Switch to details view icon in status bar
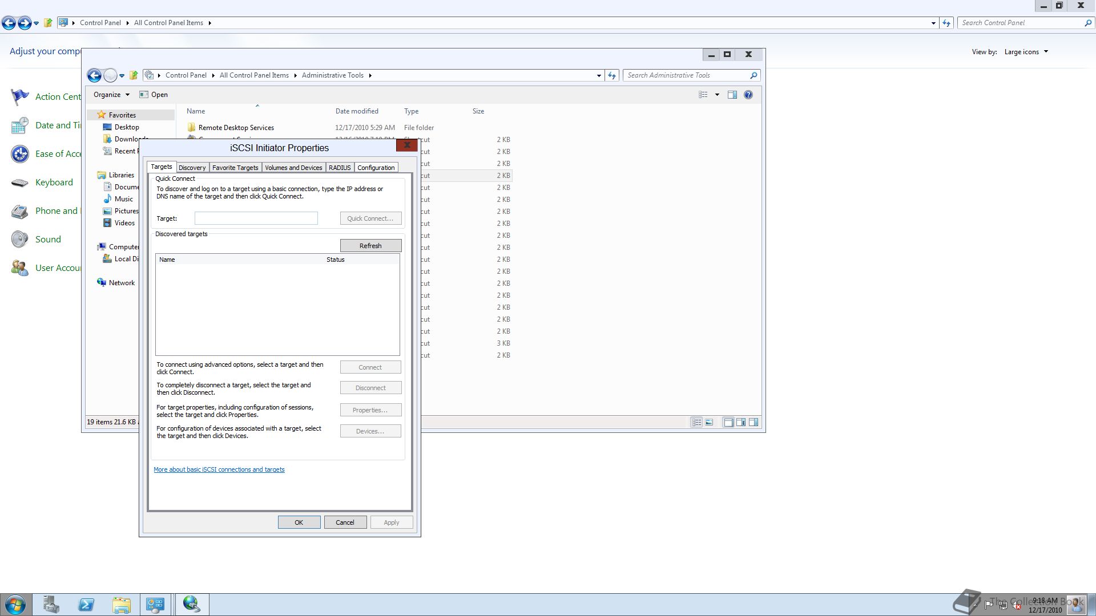Viewport: 1096px width, 616px height. pyautogui.click(x=696, y=423)
